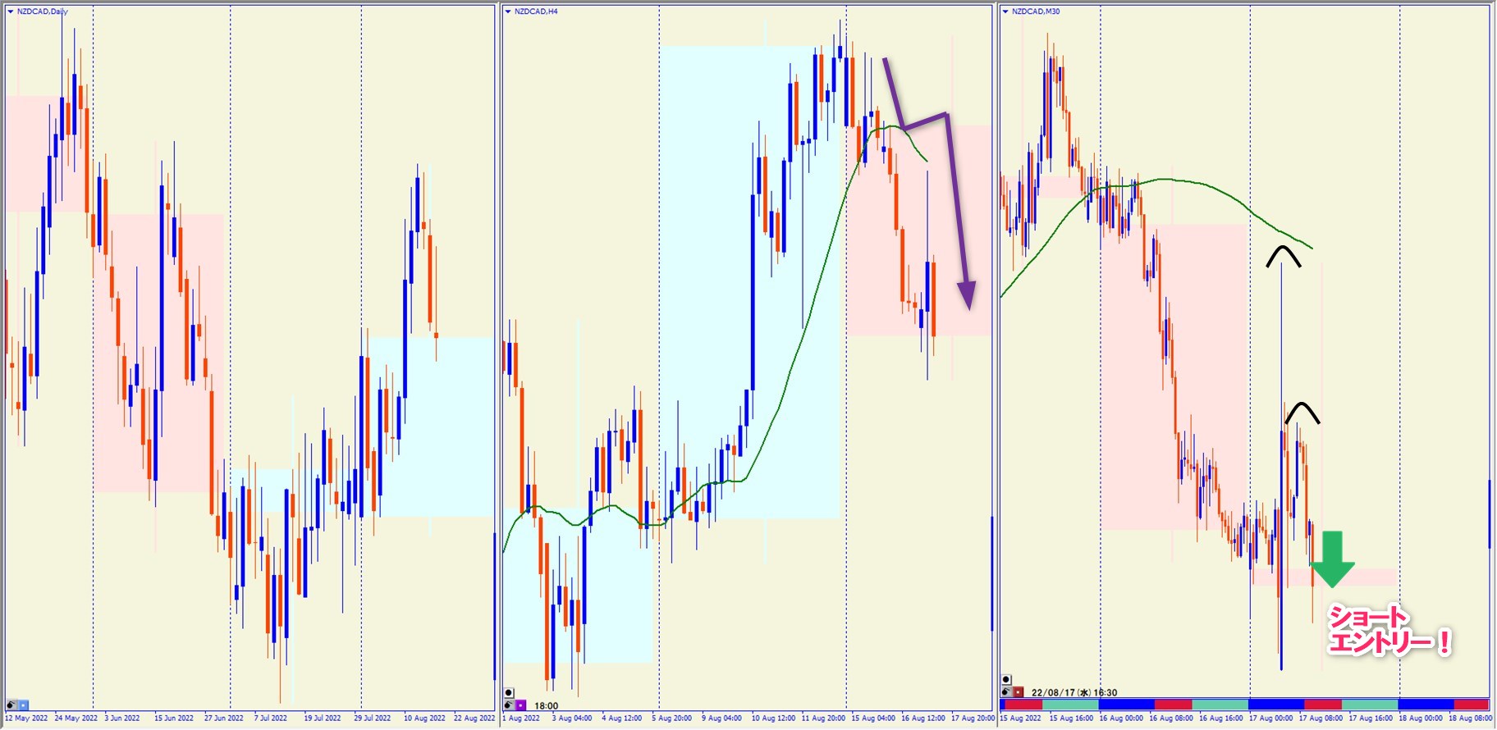Image resolution: width=1497 pixels, height=730 pixels.
Task: Click the 22/08/17 16:30 timestamp label
Action: [x=1074, y=693]
